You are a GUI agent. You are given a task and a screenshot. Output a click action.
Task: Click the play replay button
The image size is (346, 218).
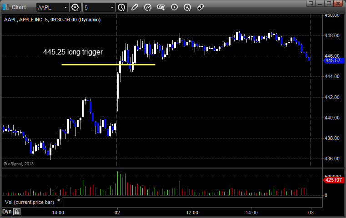(174, 7)
